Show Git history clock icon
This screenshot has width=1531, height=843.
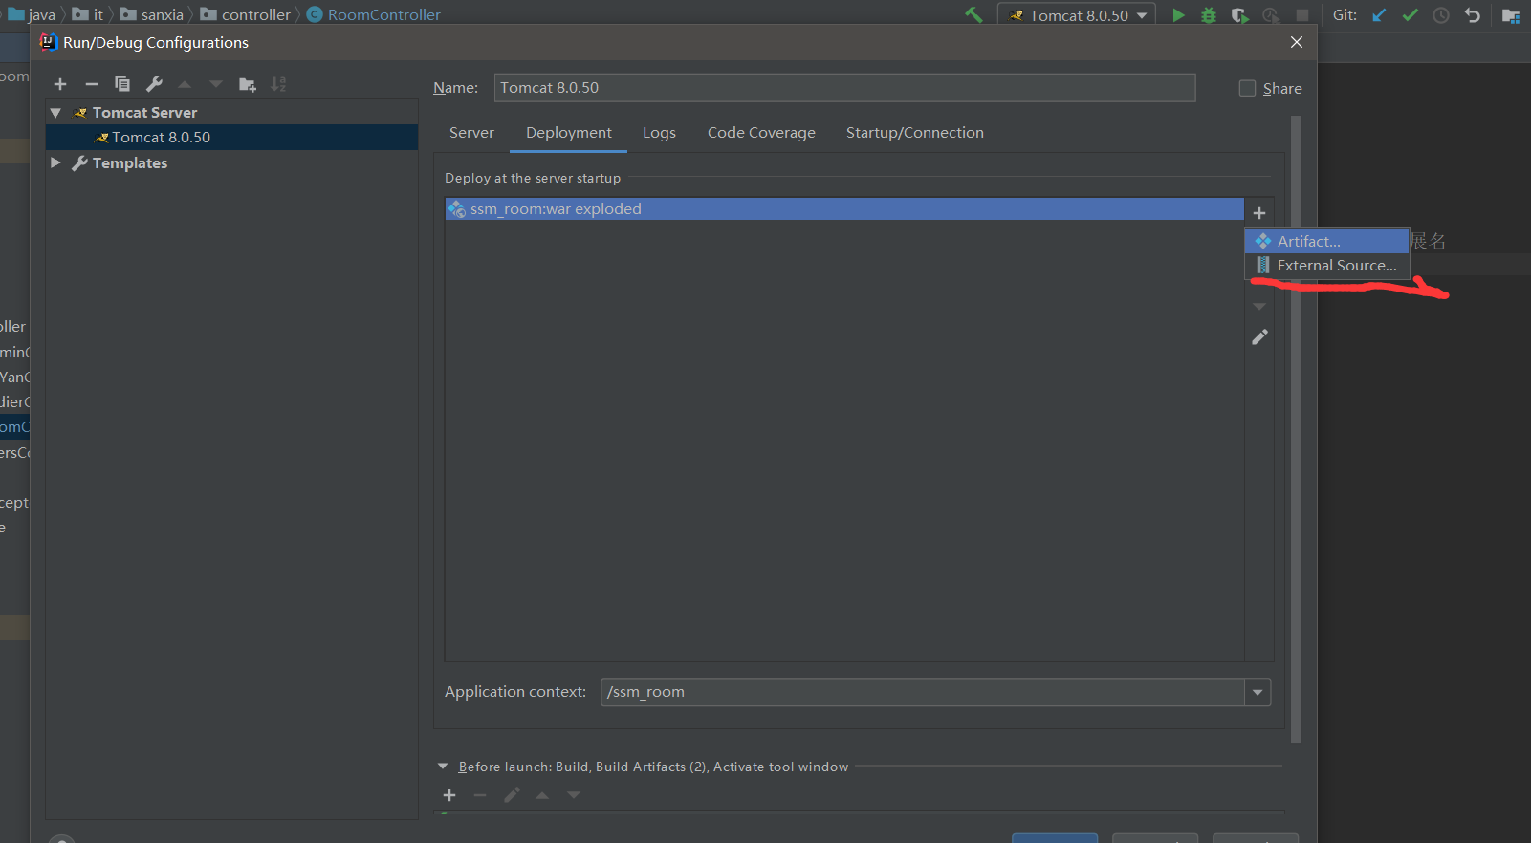[1441, 15]
